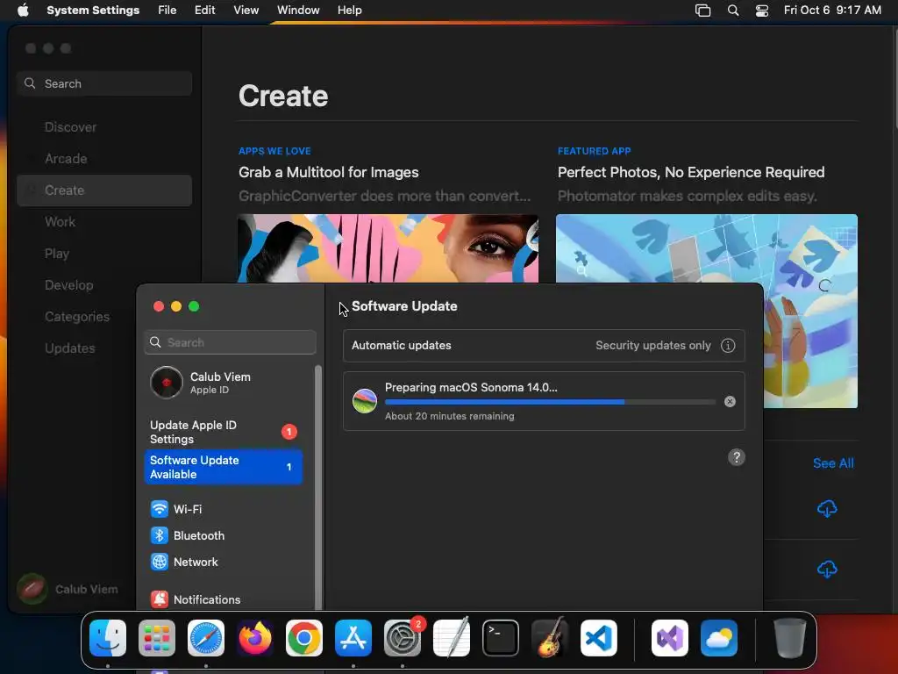Open the View menu
Image resolution: width=898 pixels, height=674 pixels.
[x=246, y=11]
